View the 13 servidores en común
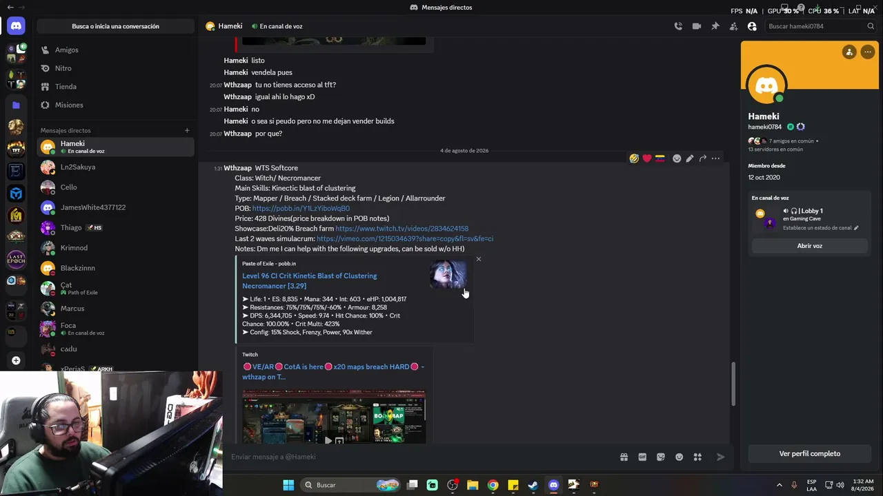The width and height of the screenshot is (883, 496). pos(775,149)
